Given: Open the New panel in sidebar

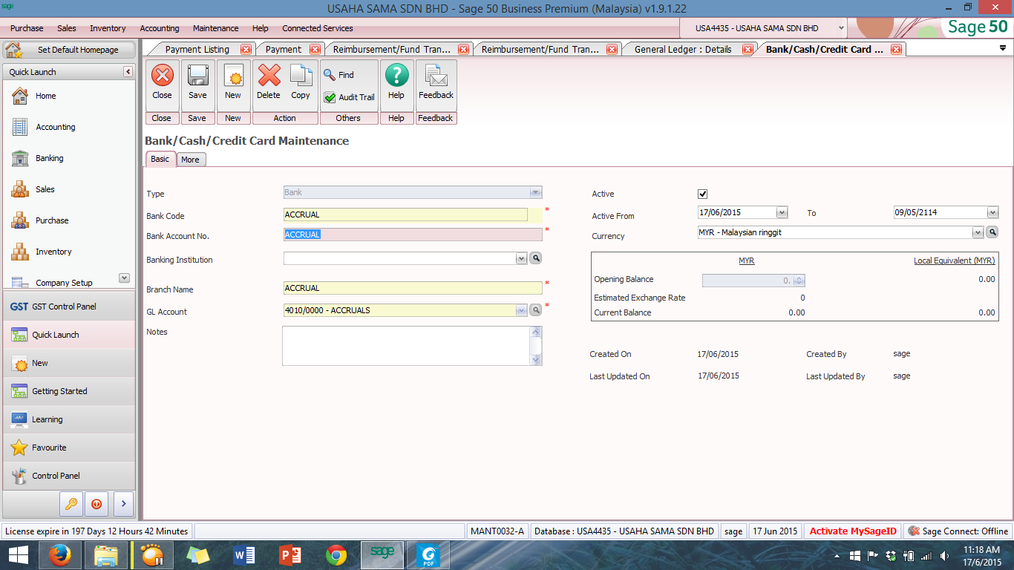Looking at the screenshot, I should (x=69, y=363).
